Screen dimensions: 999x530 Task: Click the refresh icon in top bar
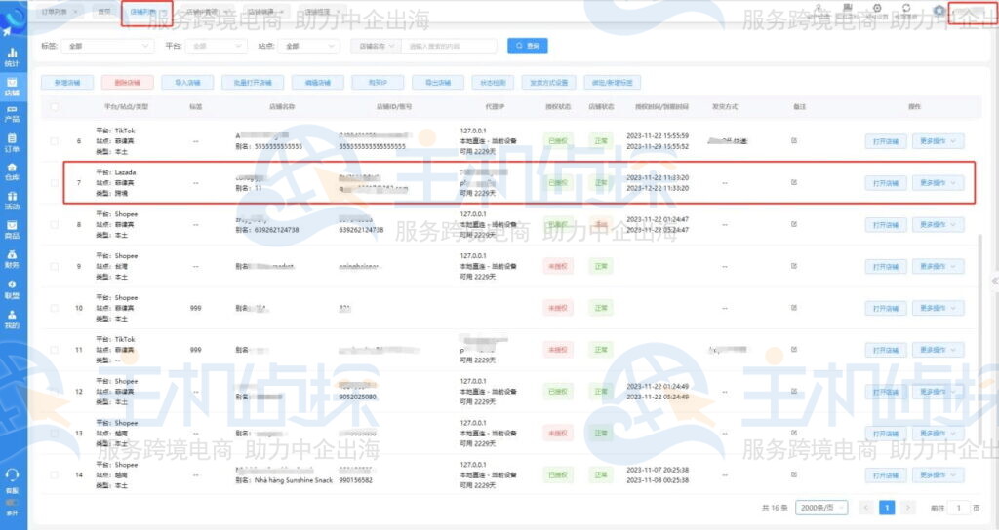coord(906,9)
